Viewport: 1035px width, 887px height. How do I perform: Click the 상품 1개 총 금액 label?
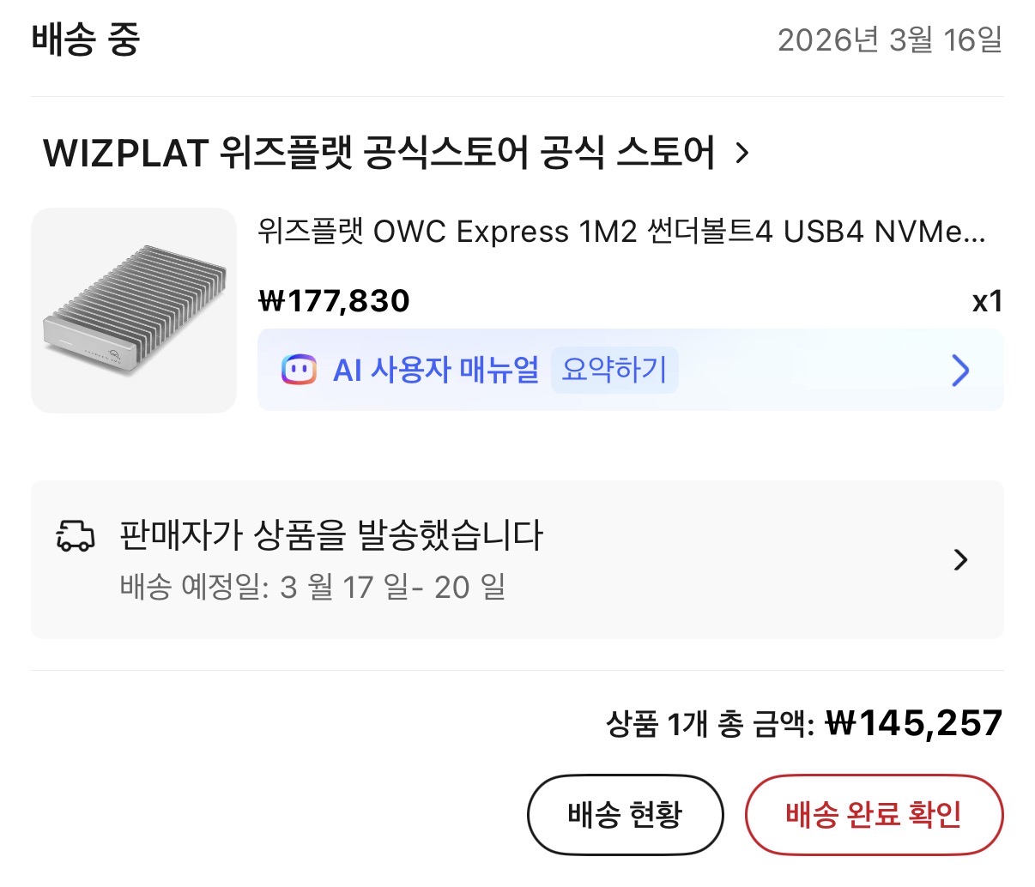(710, 724)
